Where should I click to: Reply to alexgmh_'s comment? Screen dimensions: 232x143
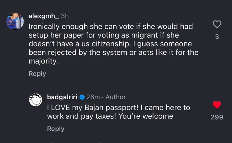[x=38, y=74]
